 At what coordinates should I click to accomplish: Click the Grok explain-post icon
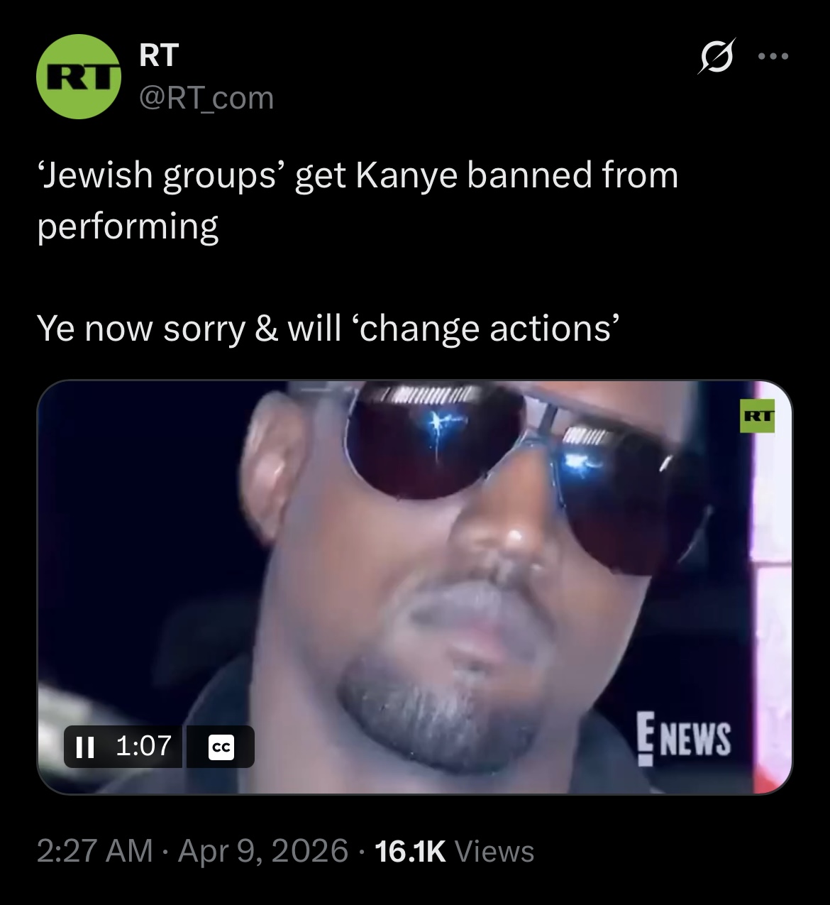[715, 56]
